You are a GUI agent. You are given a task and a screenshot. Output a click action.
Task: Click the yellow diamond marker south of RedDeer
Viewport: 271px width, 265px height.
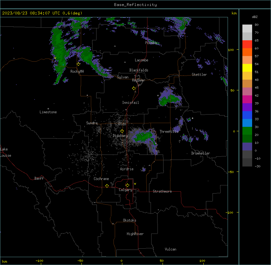[x=134, y=88]
